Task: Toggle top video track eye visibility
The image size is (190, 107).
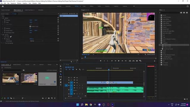Action: tap(77, 78)
